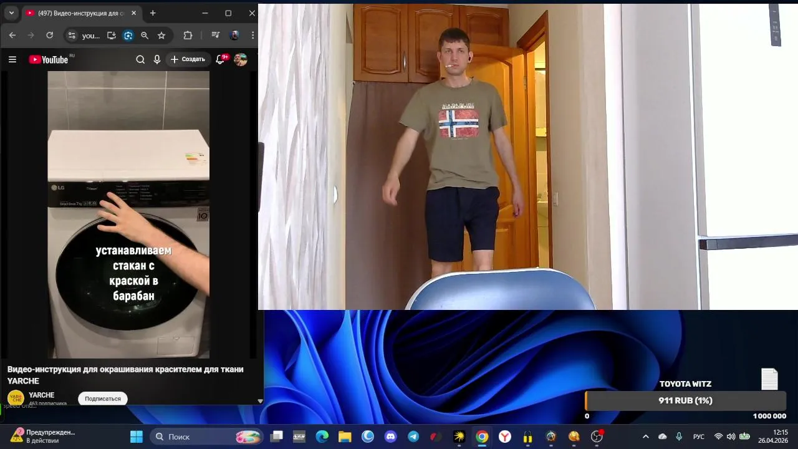Viewport: 798px width, 449px height.
Task: Open the zoom level indicator
Action: (x=145, y=36)
